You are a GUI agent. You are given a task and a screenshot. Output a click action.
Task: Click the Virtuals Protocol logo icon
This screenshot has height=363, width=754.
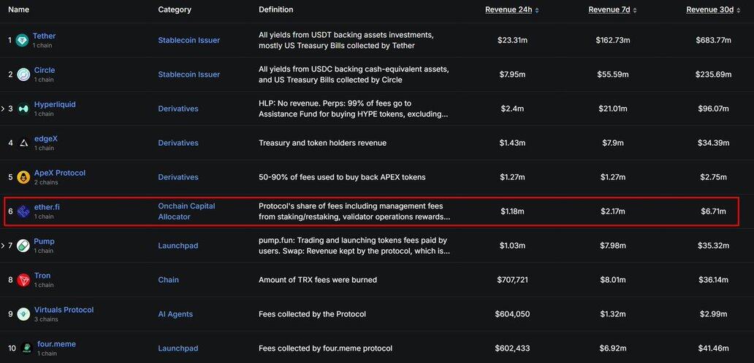(23, 314)
